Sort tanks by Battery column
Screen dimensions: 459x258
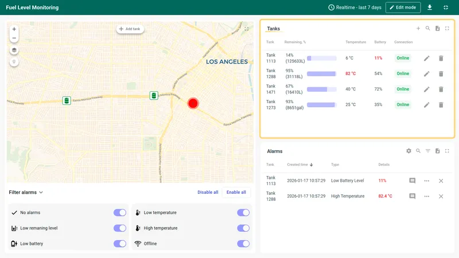point(380,42)
